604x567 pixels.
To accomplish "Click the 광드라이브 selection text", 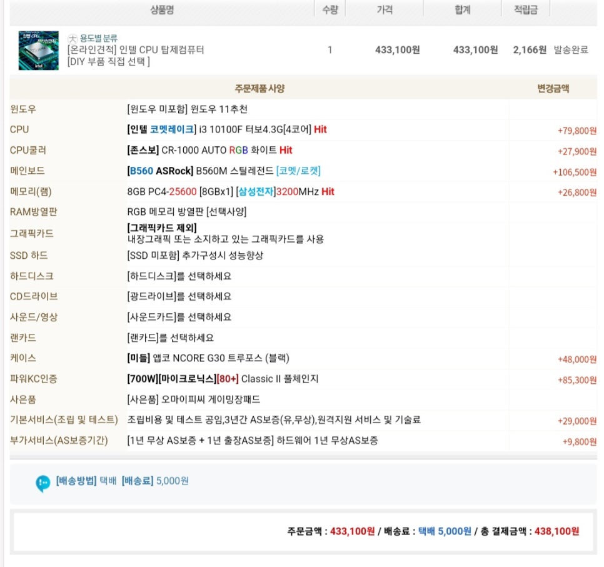I will click(179, 296).
